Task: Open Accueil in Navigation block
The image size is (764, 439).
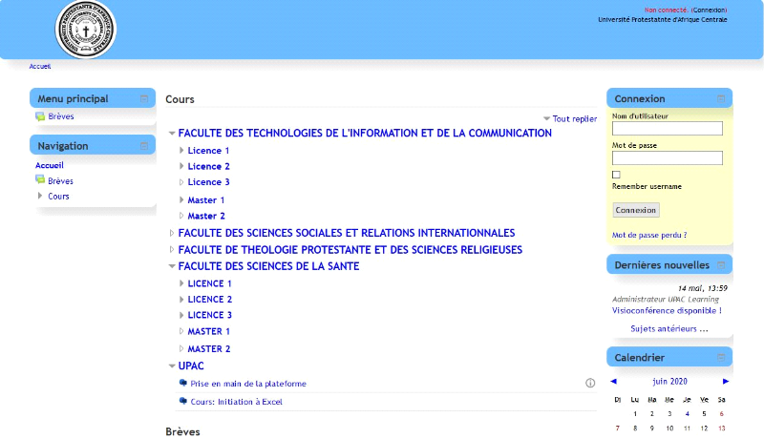Action: pyautogui.click(x=50, y=165)
